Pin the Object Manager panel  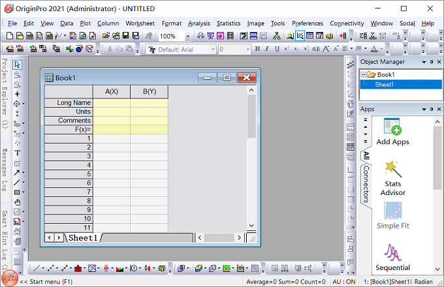click(432, 62)
